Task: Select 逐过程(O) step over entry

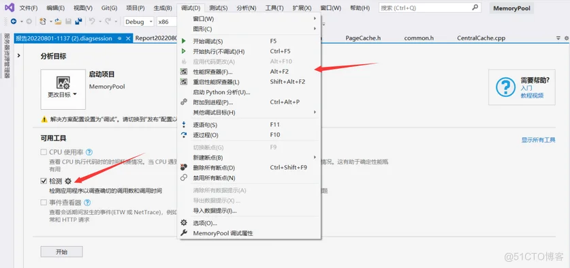Action: point(249,135)
